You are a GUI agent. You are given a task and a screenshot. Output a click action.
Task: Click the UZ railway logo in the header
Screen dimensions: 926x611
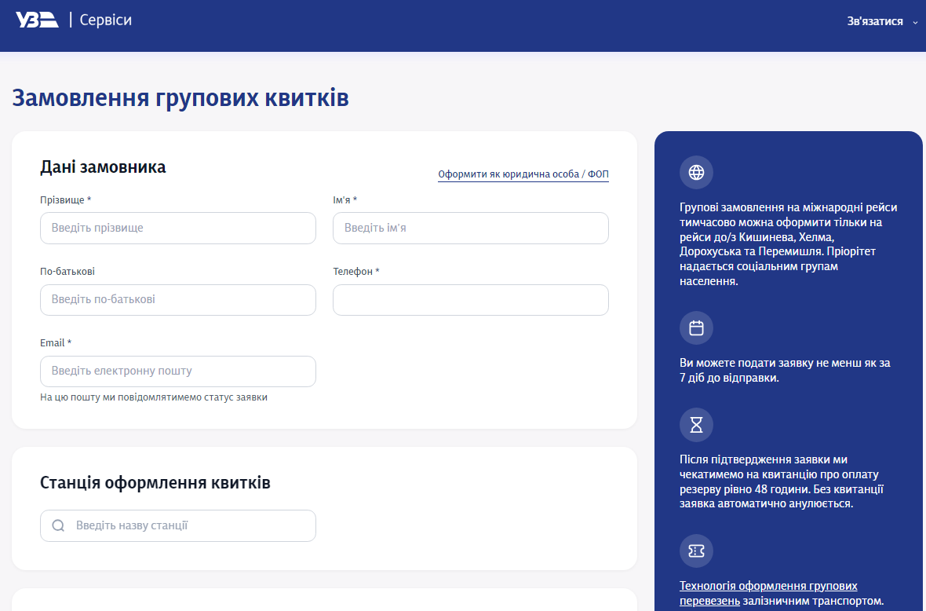pos(36,19)
